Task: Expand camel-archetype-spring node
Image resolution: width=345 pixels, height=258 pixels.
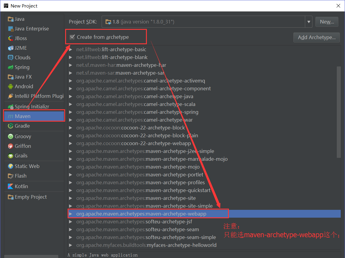Action: 71,112
